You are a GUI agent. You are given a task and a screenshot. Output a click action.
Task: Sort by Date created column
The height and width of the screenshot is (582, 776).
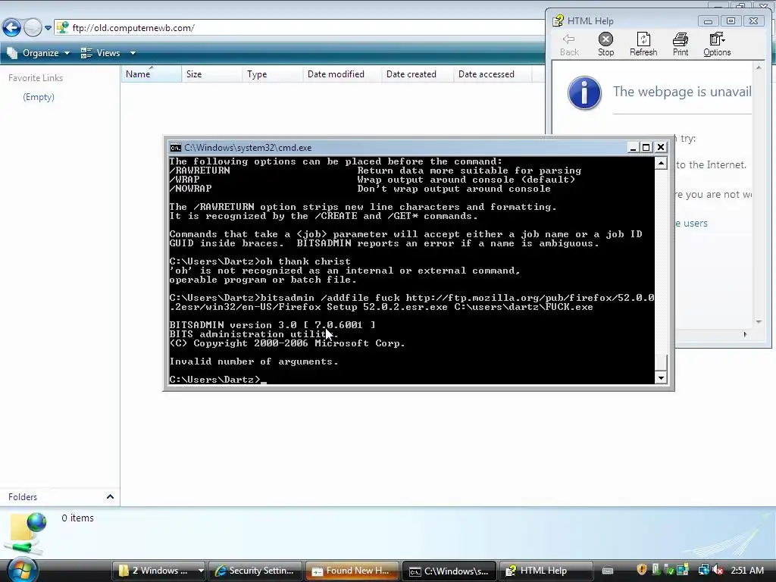click(418, 74)
